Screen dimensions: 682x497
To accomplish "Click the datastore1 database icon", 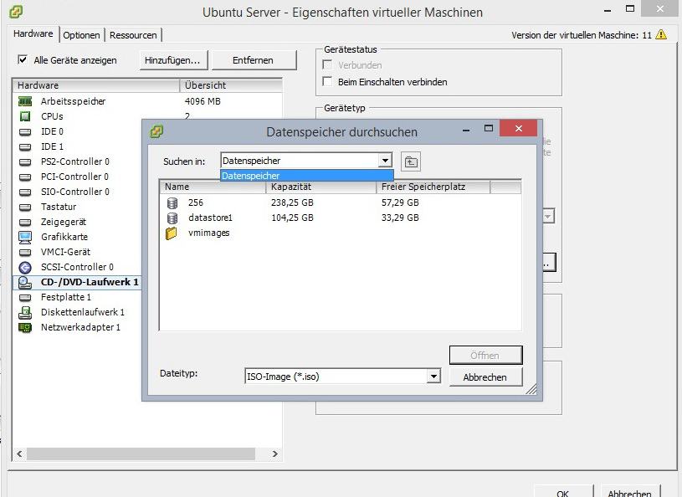I will tap(172, 218).
